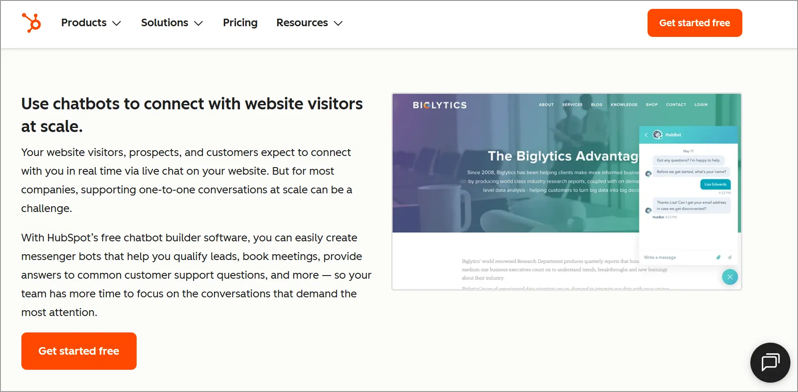Click the HubSpot sprocket logo
This screenshot has height=392, width=798.
pos(31,23)
